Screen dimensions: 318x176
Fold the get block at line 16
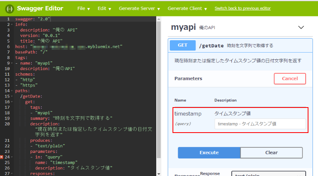(x=12, y=102)
